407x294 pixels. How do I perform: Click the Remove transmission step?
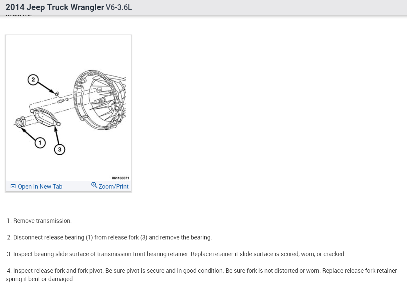[x=39, y=221]
